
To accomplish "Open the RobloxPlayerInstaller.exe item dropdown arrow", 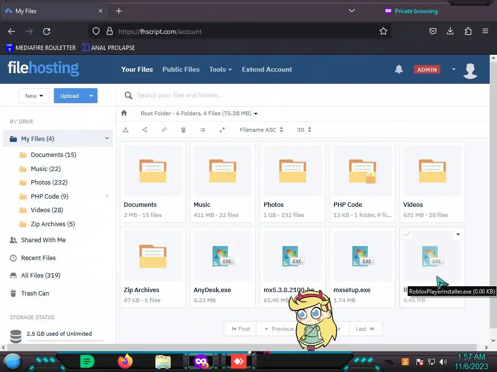I will [458, 234].
